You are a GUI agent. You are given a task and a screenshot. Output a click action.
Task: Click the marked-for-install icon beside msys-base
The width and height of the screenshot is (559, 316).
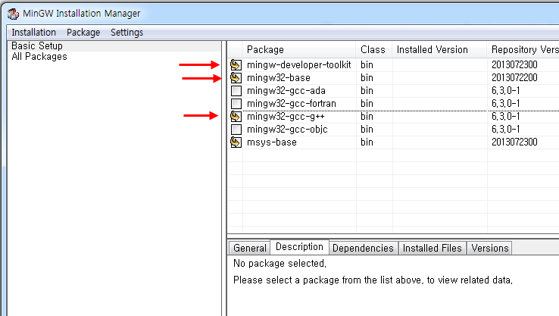(236, 142)
